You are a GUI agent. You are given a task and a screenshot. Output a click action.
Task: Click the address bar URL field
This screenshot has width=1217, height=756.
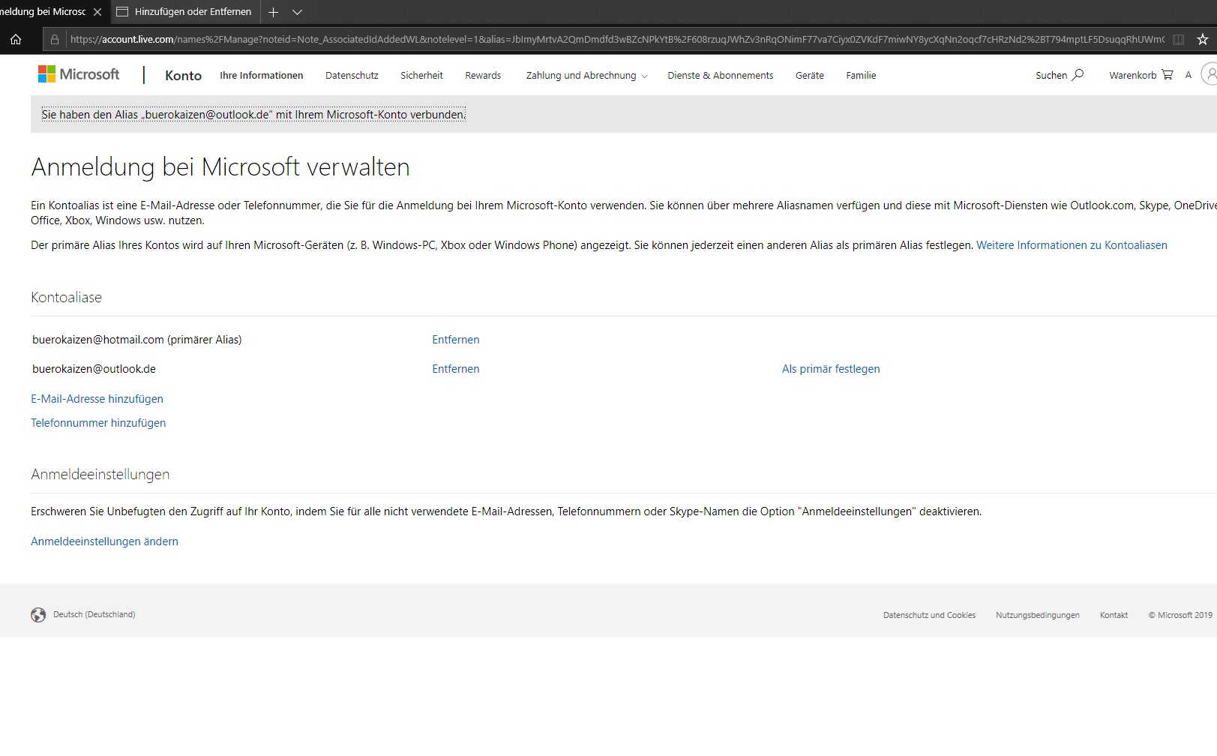[x=617, y=39]
